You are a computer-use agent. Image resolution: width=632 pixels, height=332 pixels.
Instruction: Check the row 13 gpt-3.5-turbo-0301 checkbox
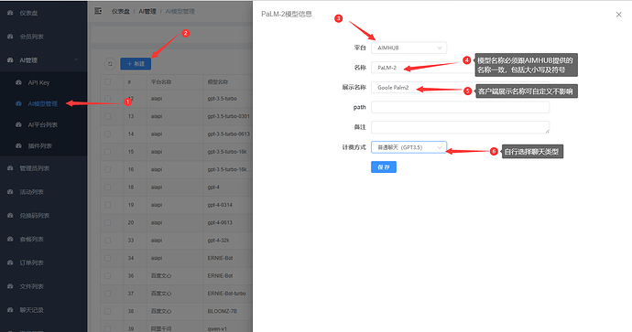click(x=107, y=116)
